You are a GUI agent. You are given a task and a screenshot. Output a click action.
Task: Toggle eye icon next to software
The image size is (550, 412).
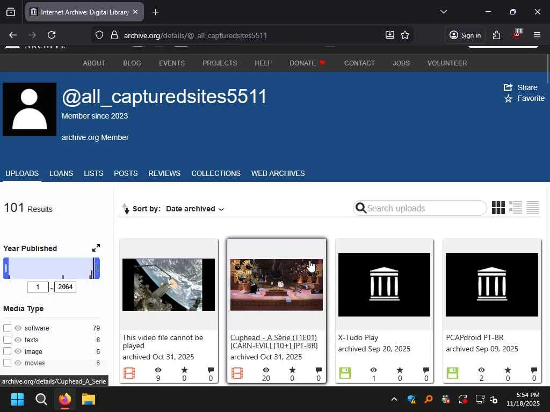click(18, 328)
